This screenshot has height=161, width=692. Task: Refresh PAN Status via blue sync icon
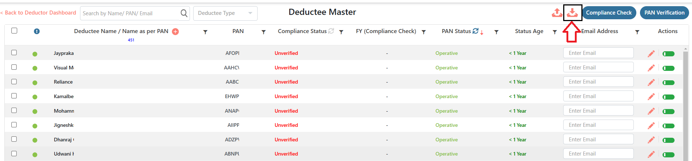click(476, 31)
